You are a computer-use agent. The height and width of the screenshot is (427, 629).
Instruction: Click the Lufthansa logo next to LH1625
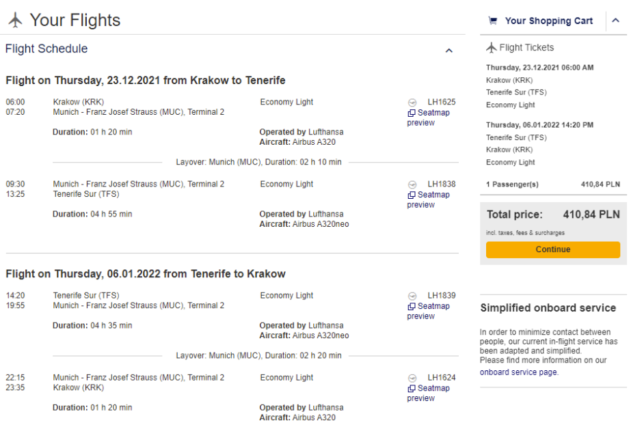tap(412, 102)
